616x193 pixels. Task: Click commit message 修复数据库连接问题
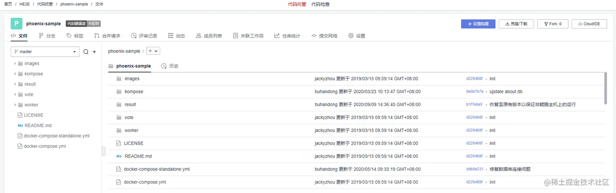point(510,169)
